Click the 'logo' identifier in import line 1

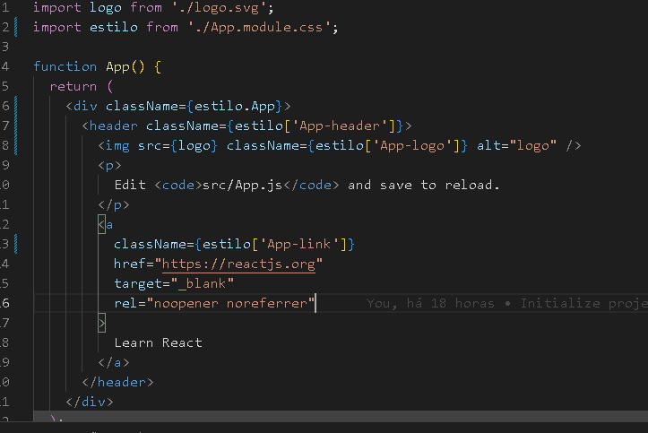(x=106, y=7)
